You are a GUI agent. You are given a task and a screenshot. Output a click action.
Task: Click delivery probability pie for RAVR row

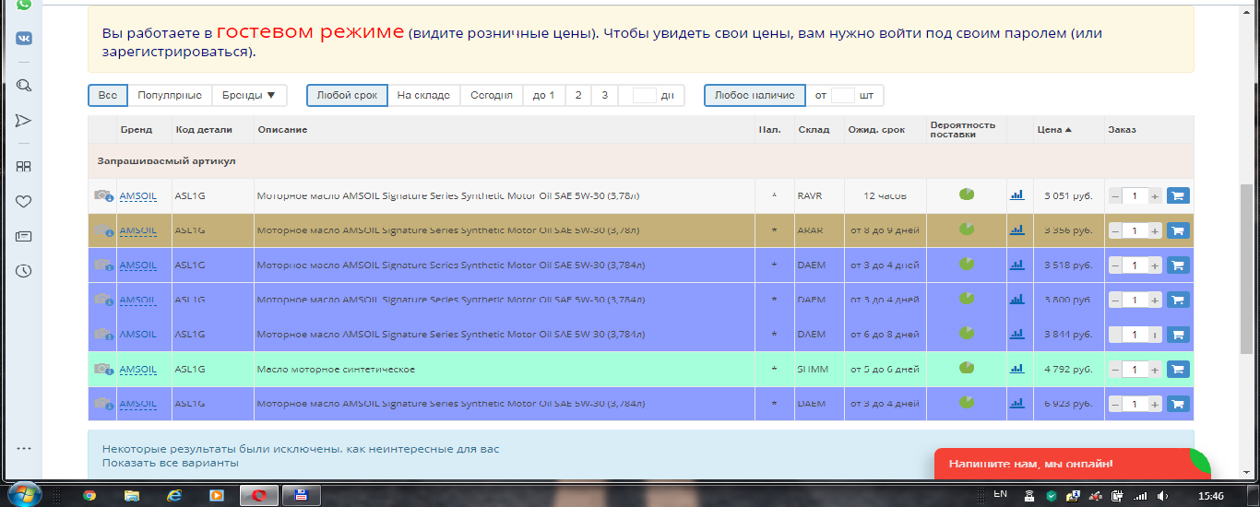[966, 195]
